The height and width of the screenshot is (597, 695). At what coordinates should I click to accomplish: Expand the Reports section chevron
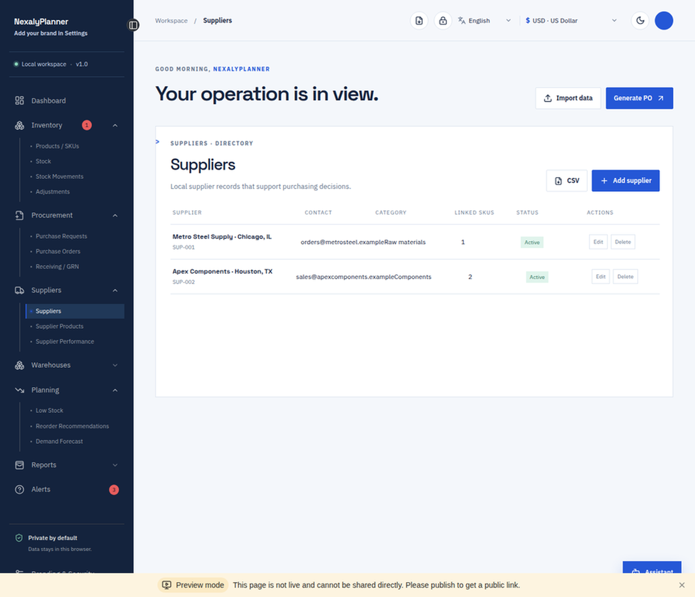coord(115,465)
